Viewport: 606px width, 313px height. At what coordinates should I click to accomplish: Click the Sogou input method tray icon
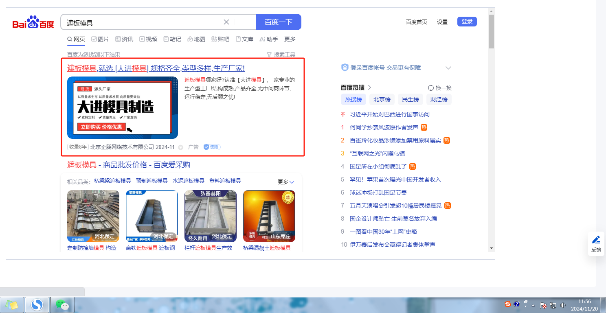[x=508, y=304]
